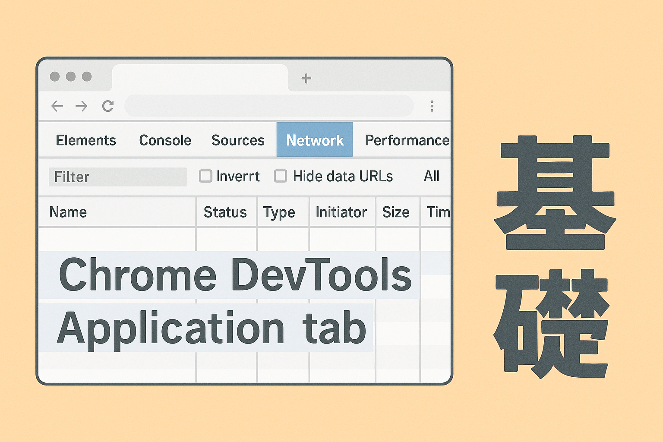The image size is (663, 442).
Task: Click the page reload icon
Action: pyautogui.click(x=108, y=106)
